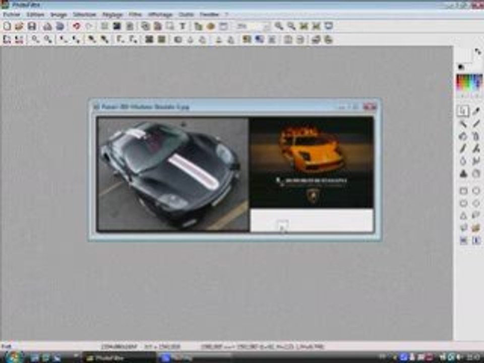The image size is (484, 363).
Task: Reset default black and white colors
Action: [461, 67]
